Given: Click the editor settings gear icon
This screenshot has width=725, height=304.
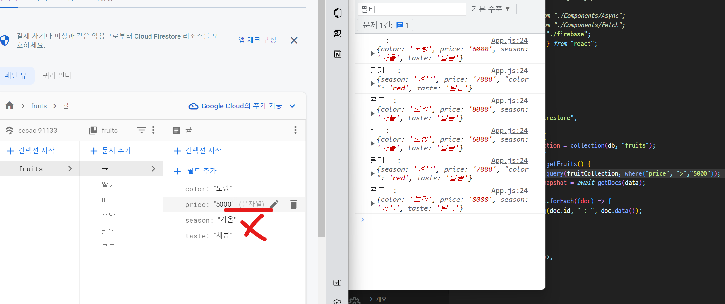Looking at the screenshot, I should pyautogui.click(x=354, y=300).
